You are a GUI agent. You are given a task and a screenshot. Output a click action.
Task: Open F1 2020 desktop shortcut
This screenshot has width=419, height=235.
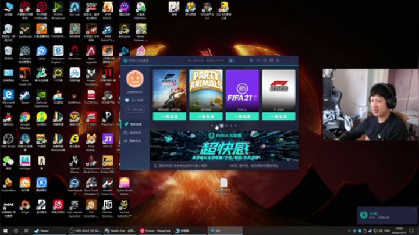91,119
